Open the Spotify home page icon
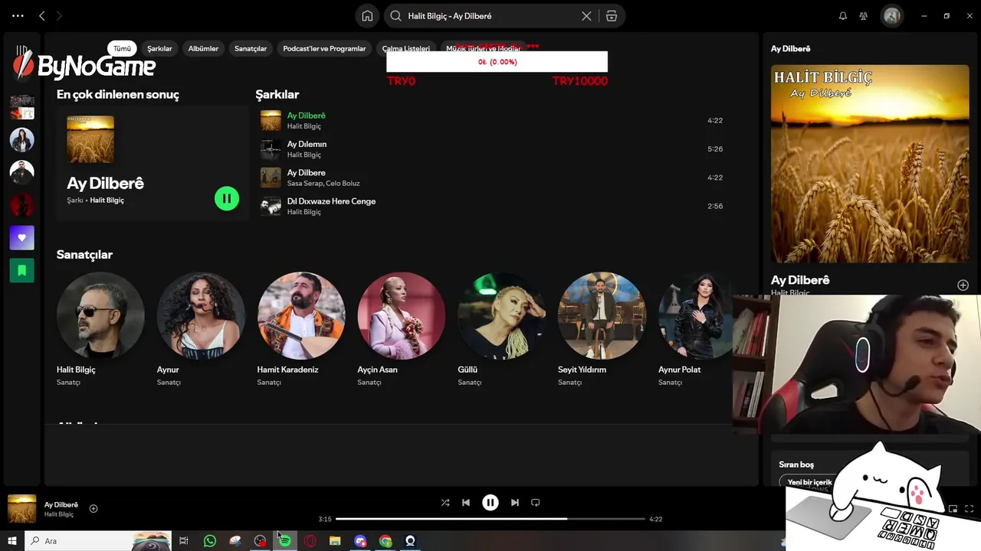The image size is (981, 551). (367, 16)
